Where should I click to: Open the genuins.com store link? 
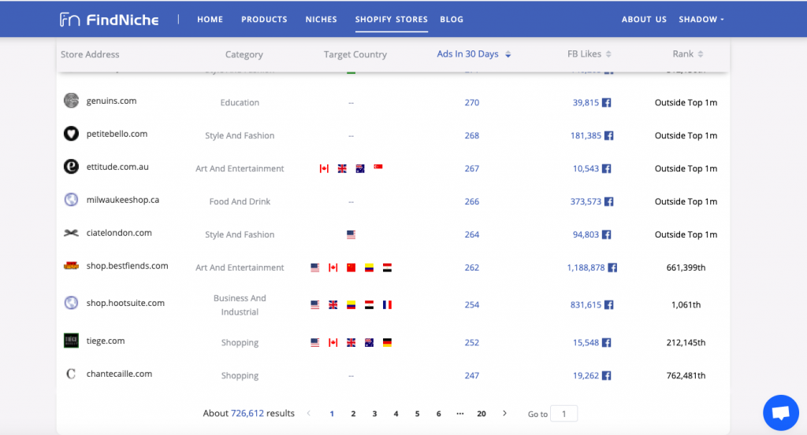click(x=111, y=101)
